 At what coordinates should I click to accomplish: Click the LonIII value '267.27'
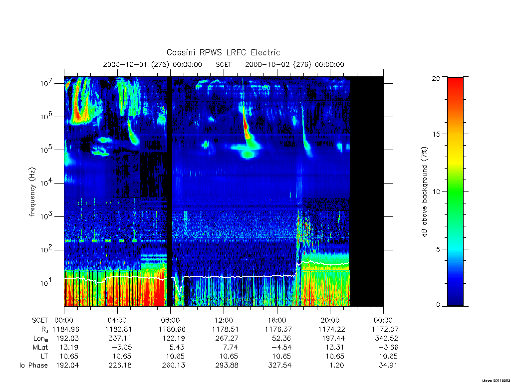[x=227, y=339]
